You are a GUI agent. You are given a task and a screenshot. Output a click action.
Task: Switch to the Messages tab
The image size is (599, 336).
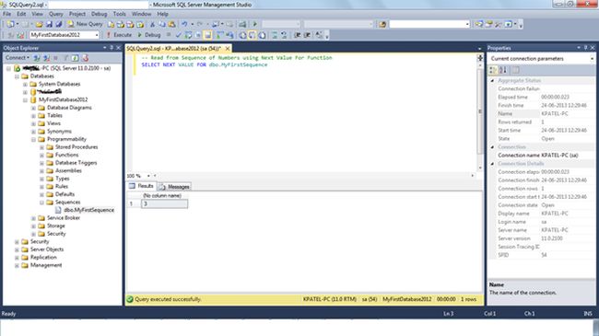[174, 187]
